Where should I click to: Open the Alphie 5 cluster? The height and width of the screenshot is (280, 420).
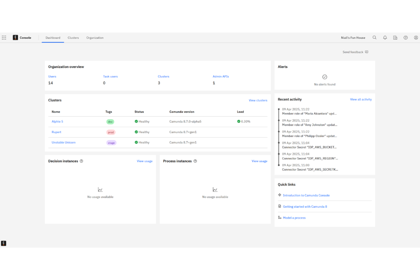click(57, 121)
